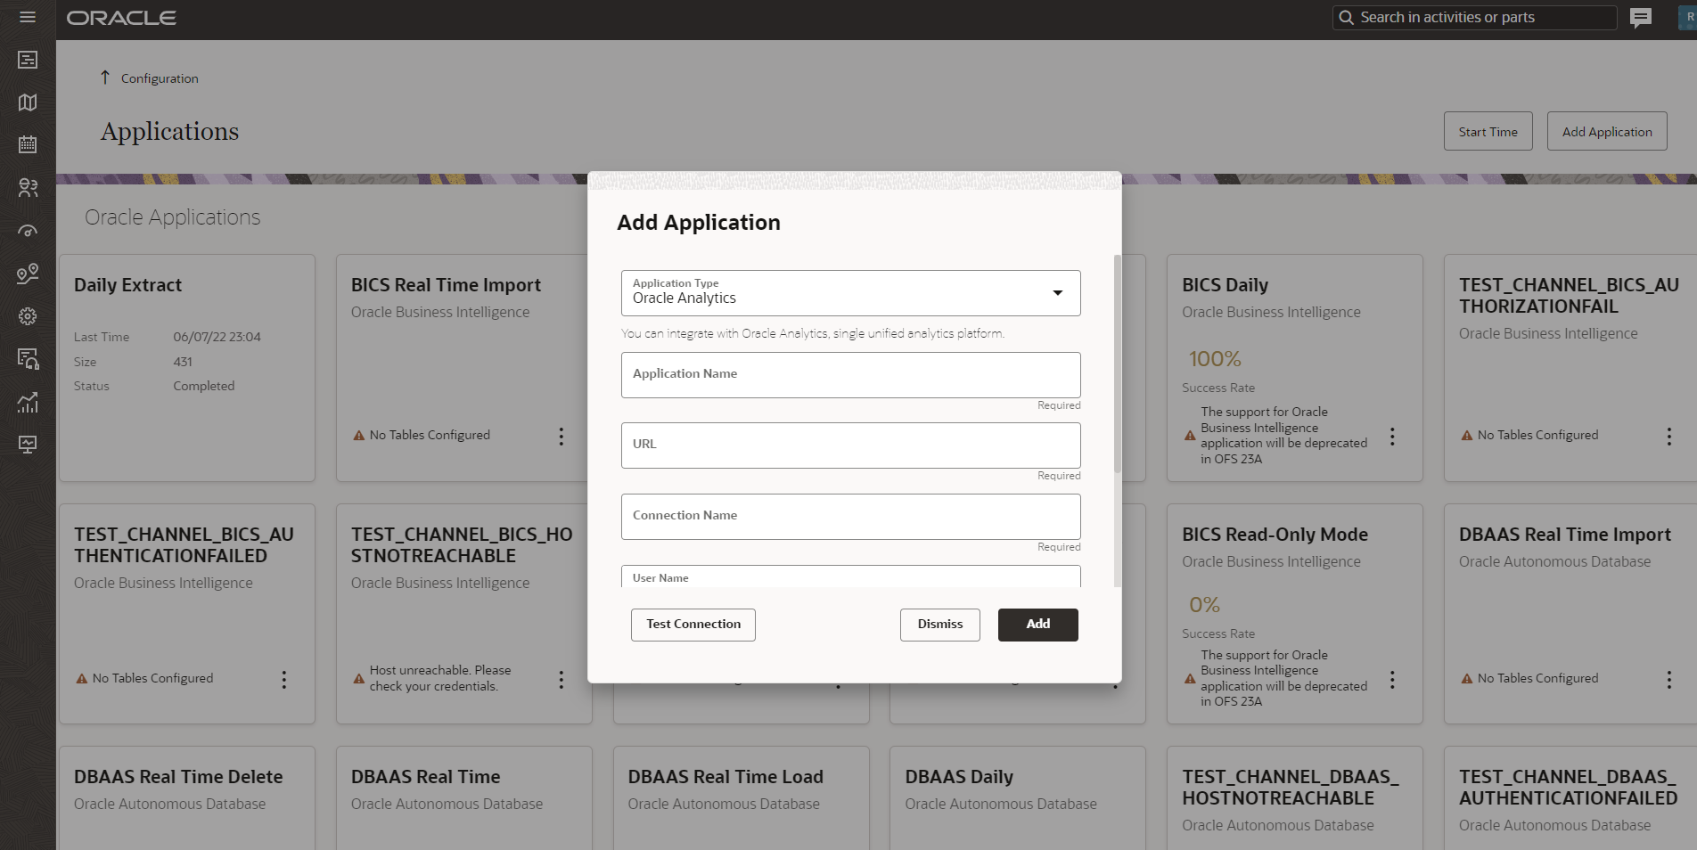Image resolution: width=1697 pixels, height=850 pixels.
Task: Click the search activities or parts box
Action: (x=1480, y=18)
